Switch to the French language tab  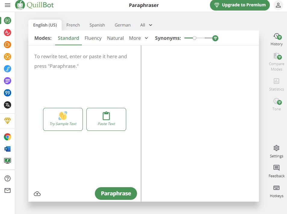[x=73, y=25]
